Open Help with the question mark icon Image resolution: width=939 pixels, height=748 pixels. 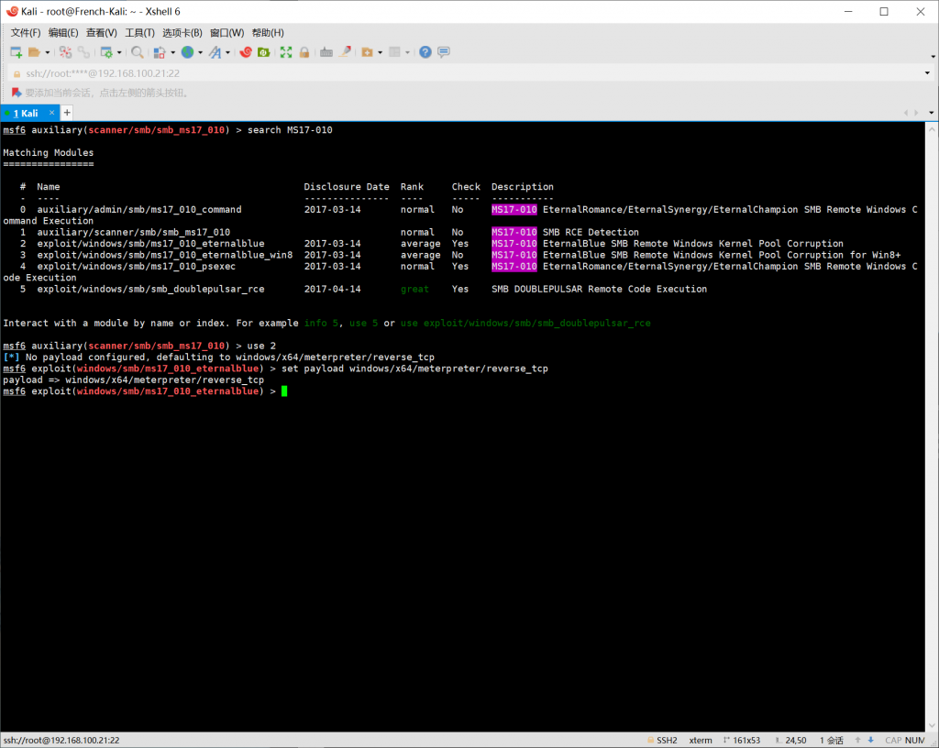[425, 52]
